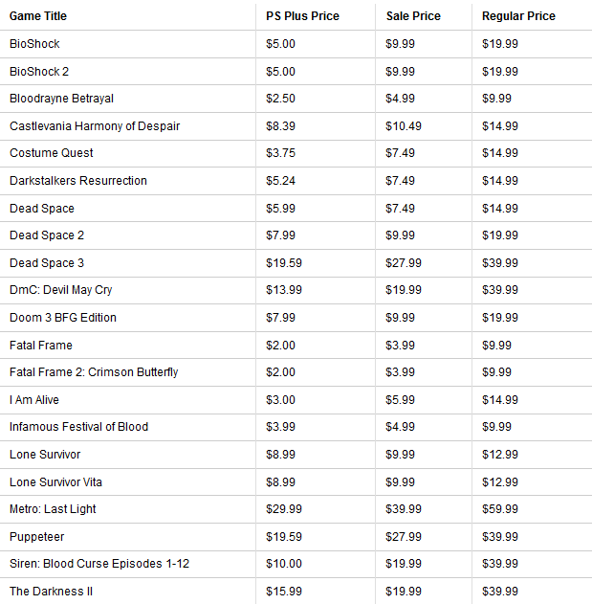Select the Darkstalkers Resurrection row title
Screen dimensions: 592x604
pyautogui.click(x=78, y=181)
